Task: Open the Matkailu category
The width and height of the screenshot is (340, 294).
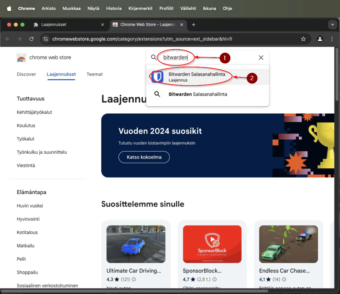Action: [x=26, y=246]
